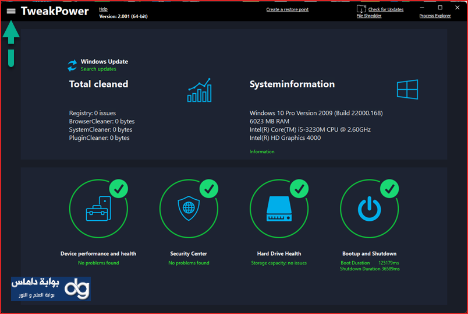Minimize the TweakPower window

click(422, 8)
